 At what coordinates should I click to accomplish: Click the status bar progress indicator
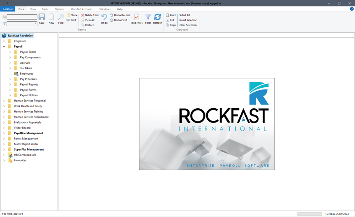(310, 214)
